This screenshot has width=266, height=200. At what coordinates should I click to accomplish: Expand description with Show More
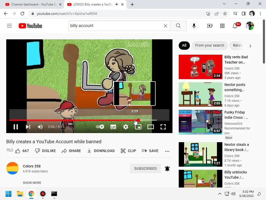point(32,183)
